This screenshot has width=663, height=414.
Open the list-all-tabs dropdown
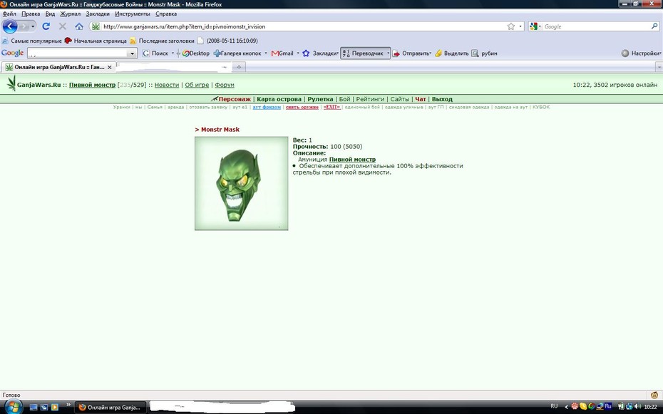click(x=659, y=67)
